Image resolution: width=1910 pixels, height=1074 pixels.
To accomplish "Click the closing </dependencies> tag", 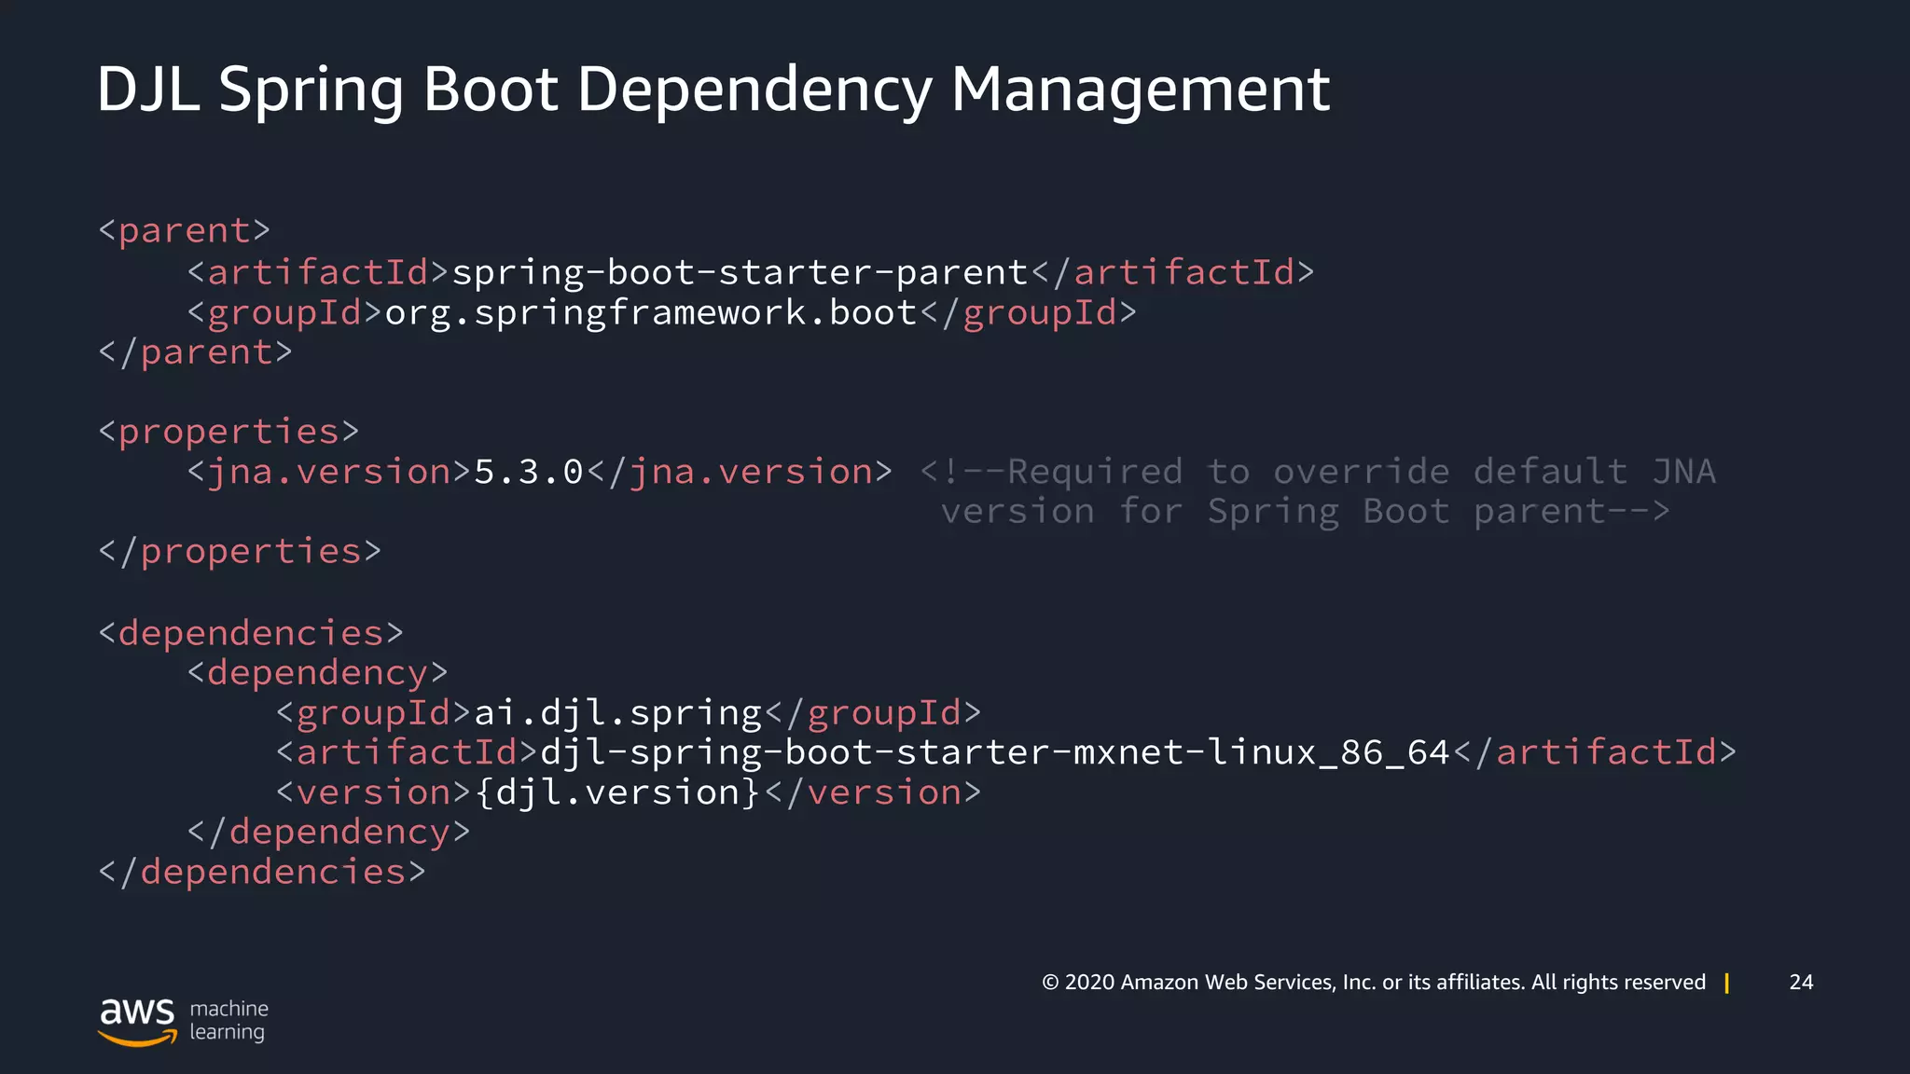I will click(x=262, y=872).
